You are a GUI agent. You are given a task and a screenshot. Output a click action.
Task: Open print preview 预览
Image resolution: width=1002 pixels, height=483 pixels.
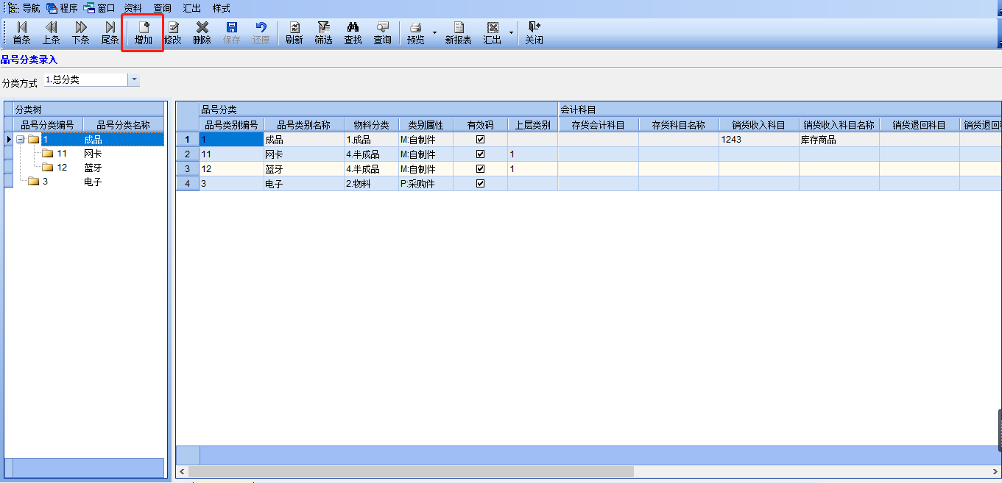(416, 33)
